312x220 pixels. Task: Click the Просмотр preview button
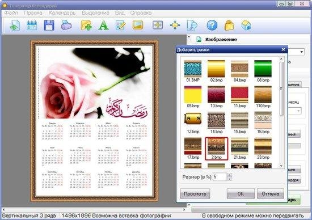click(195, 193)
